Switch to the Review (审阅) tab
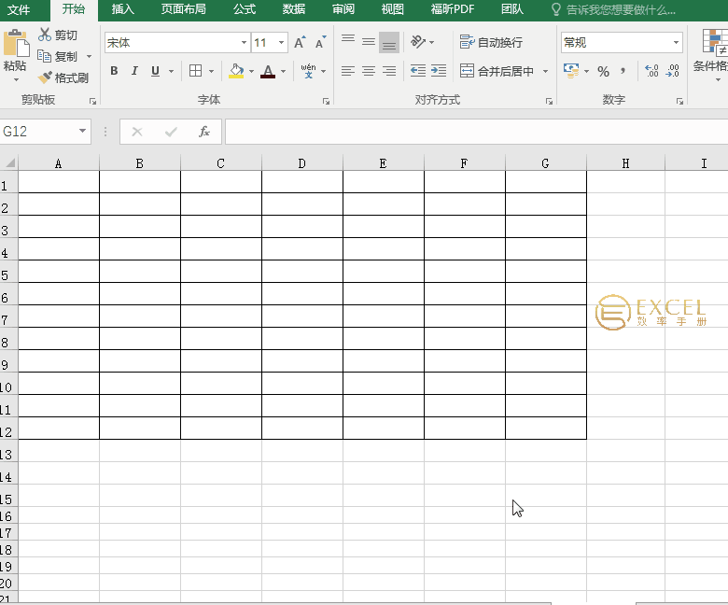The height and width of the screenshot is (605, 728). (343, 9)
